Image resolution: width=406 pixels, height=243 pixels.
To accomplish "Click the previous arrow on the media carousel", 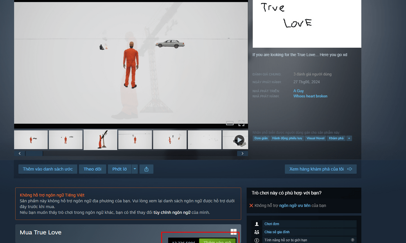I will 19,153.
